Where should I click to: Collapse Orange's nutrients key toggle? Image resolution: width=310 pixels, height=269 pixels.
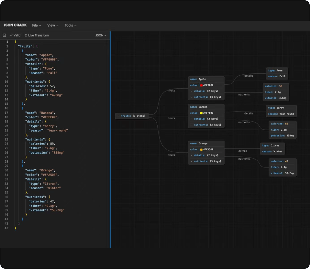point(192,161)
